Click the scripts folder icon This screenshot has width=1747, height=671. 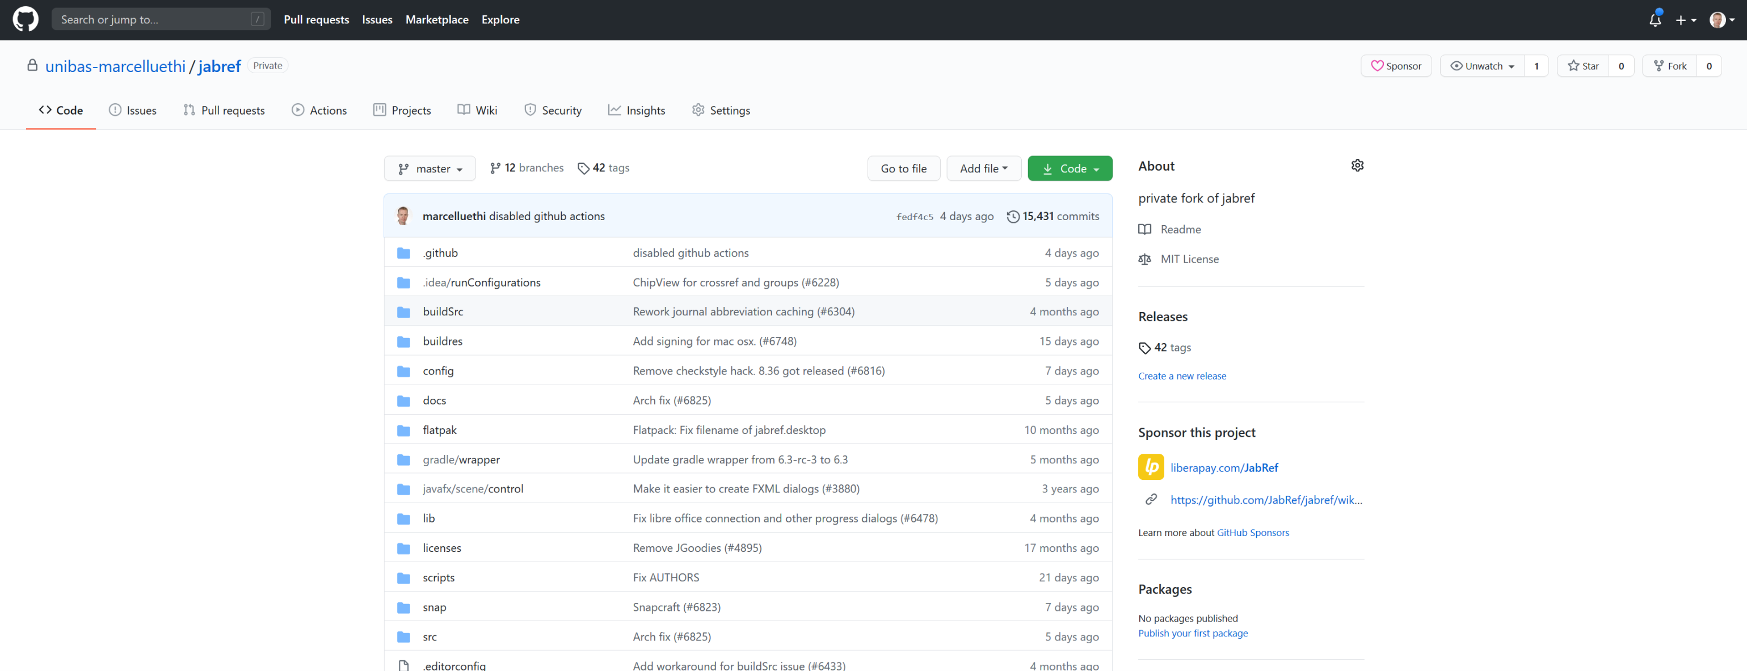[x=403, y=577]
